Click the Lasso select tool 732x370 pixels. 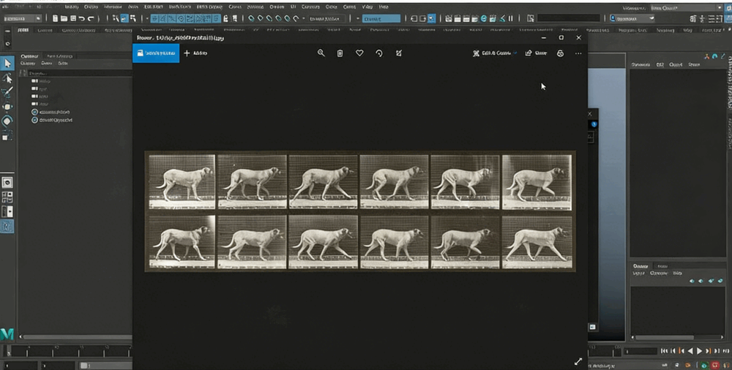(7, 78)
